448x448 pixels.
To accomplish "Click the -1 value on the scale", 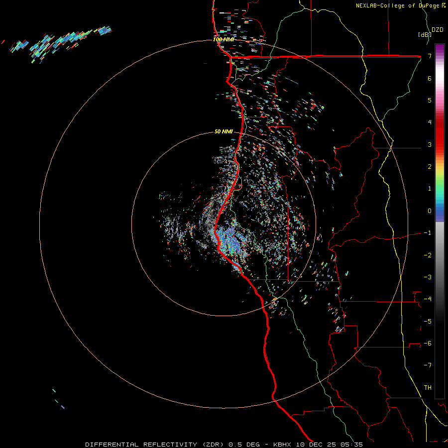I will [428, 233].
